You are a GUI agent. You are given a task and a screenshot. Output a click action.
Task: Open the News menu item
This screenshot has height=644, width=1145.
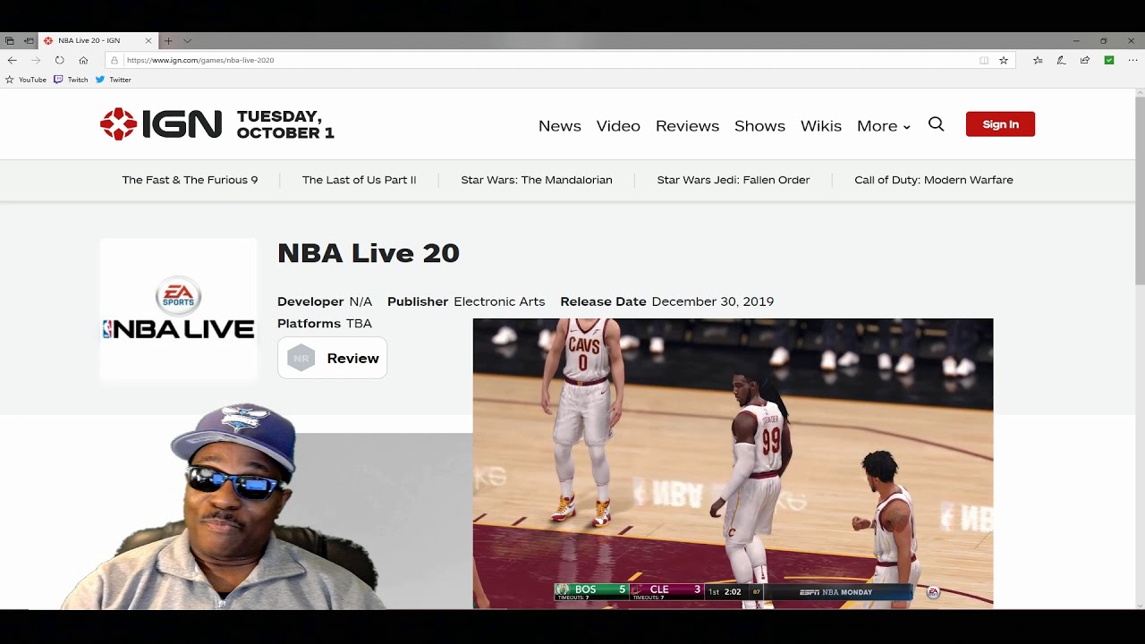(560, 126)
